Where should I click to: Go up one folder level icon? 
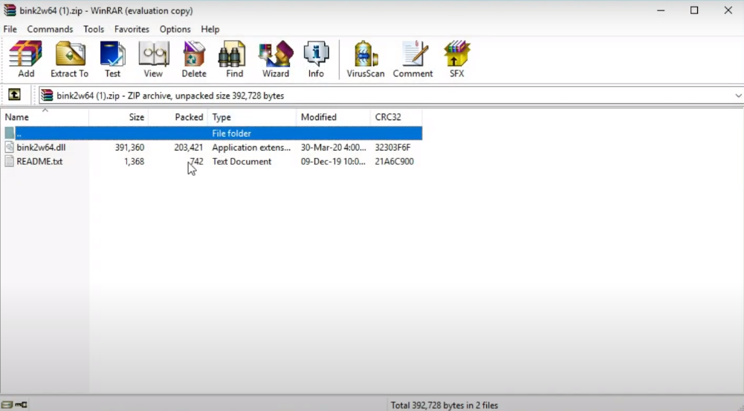[14, 95]
